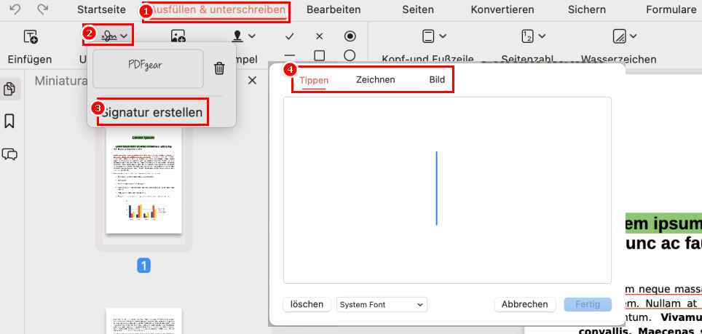Open the Seitenzahl page number tool
Viewport: 702px width, 334px height.
pyautogui.click(x=533, y=36)
